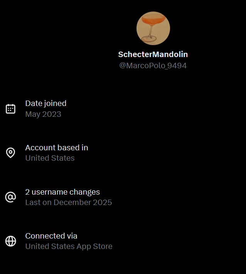Click the United States location text
Screen dimensions: 246x274
50,158
